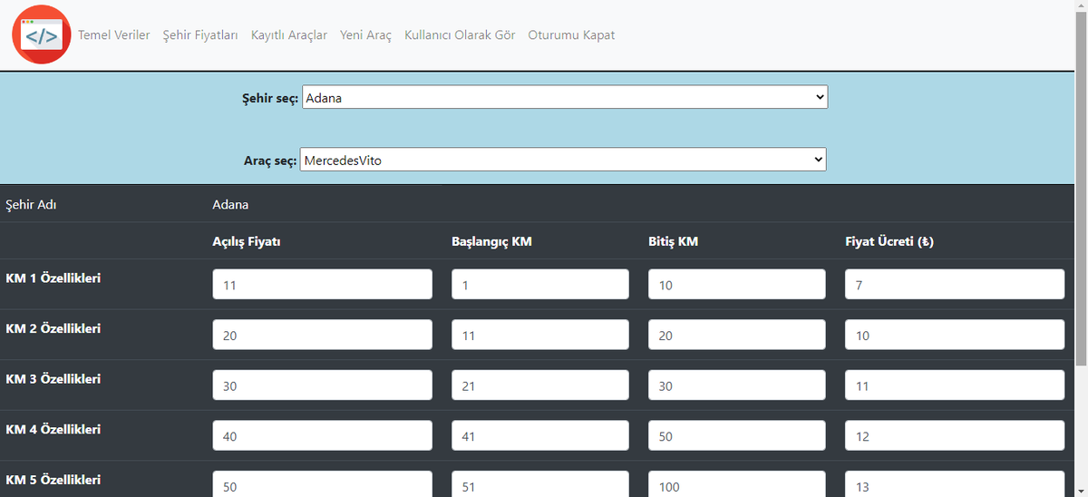Click the Fiyat Ücreti (₺) column header
The width and height of the screenshot is (1088, 497).
click(x=889, y=242)
